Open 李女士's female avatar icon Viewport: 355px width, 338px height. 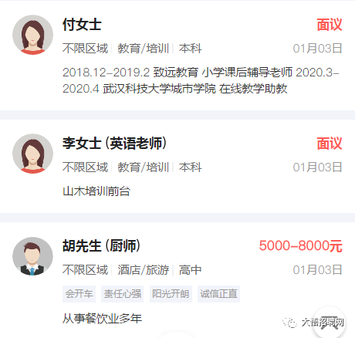(32, 154)
